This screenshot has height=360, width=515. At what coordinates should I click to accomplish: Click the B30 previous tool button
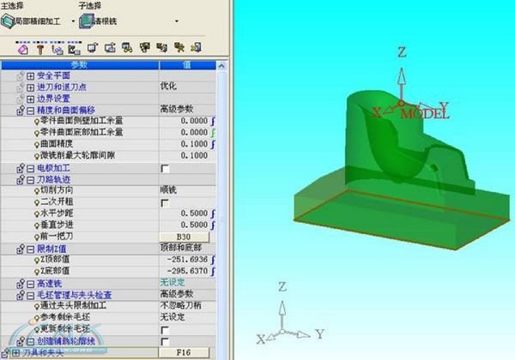coord(182,236)
